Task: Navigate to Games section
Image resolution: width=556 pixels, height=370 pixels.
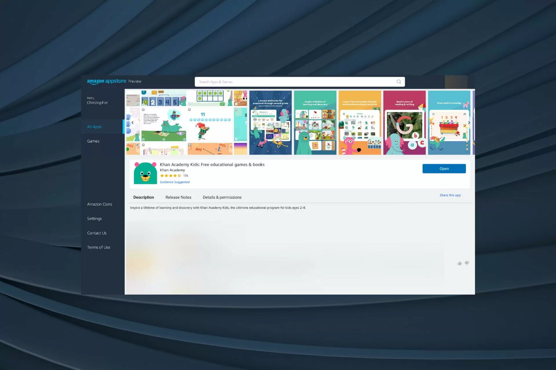Action: coord(93,141)
